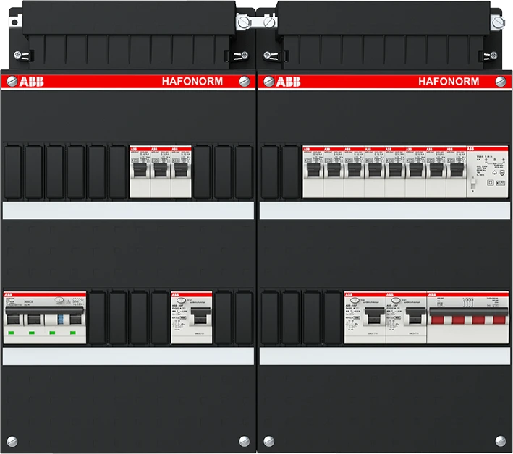Toggle the eighth breaker in the upper right row
The height and width of the screenshot is (454, 513).
coord(455,171)
